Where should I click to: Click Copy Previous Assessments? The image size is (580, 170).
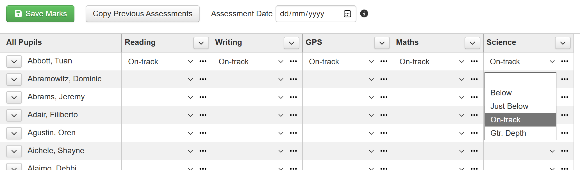pos(142,14)
